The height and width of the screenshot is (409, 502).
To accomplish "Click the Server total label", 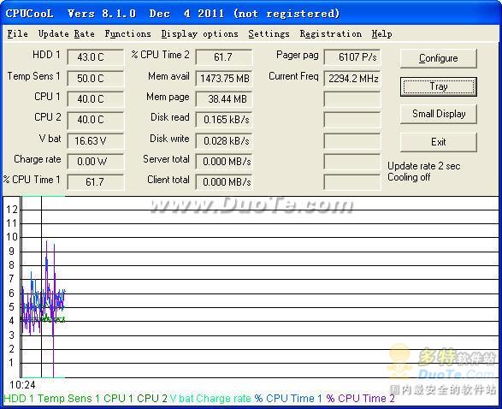I will pyautogui.click(x=166, y=159).
